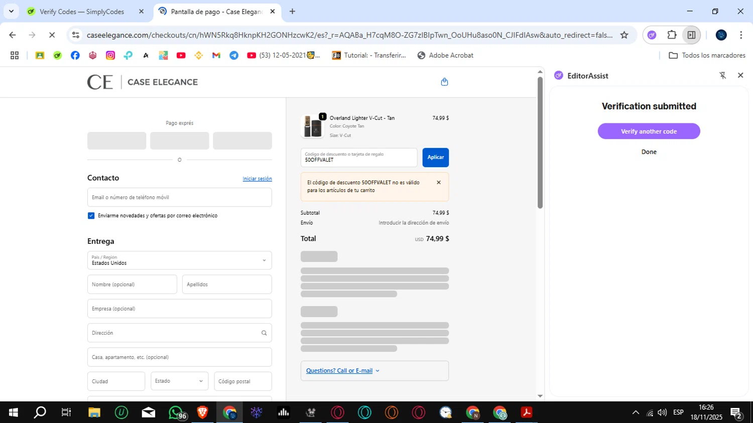The width and height of the screenshot is (753, 423).
Task: Click the Aplicar discount button
Action: [x=436, y=158]
